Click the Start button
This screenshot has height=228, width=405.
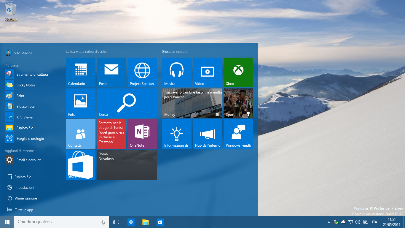7,222
